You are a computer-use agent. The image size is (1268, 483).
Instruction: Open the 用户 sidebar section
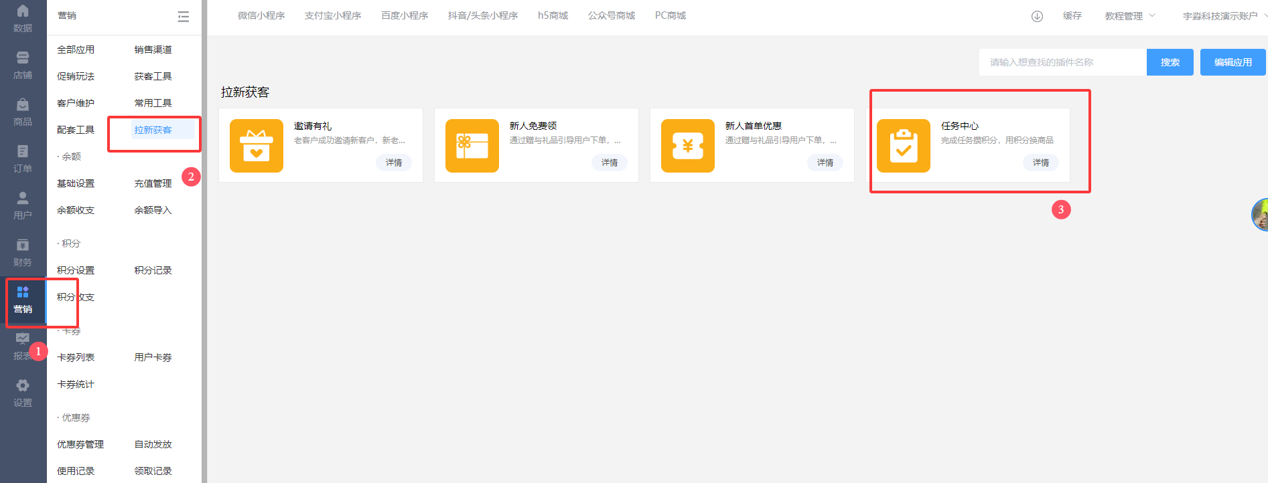pos(23,206)
